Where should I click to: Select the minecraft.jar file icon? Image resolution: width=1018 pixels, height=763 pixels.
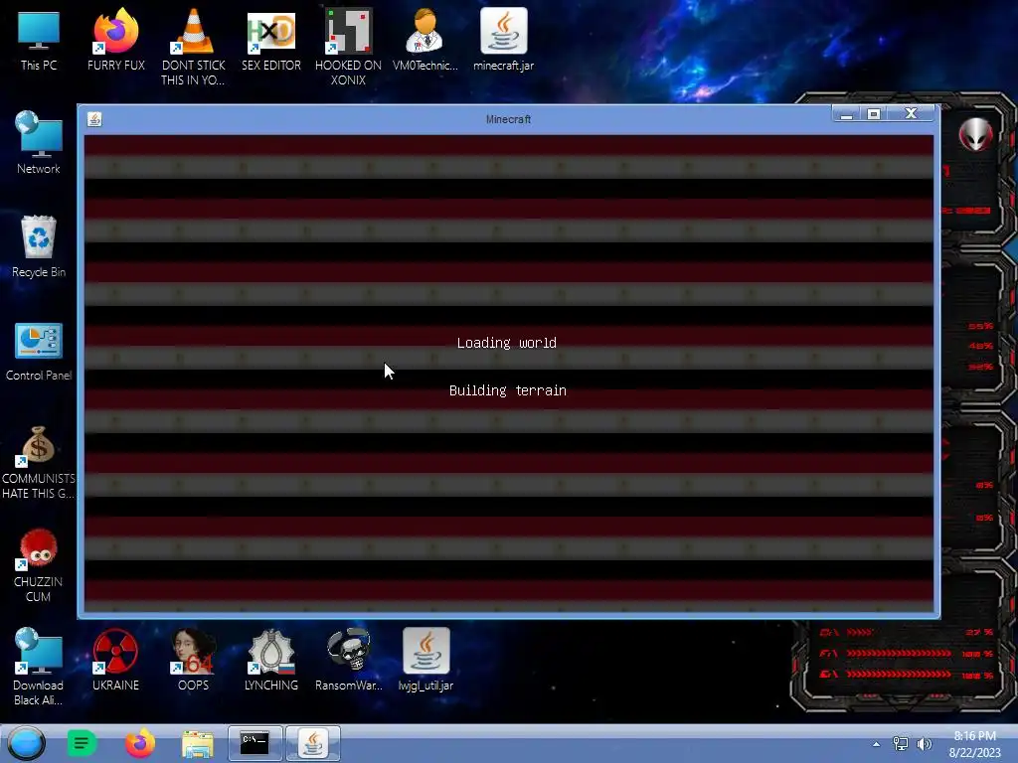pos(503,39)
